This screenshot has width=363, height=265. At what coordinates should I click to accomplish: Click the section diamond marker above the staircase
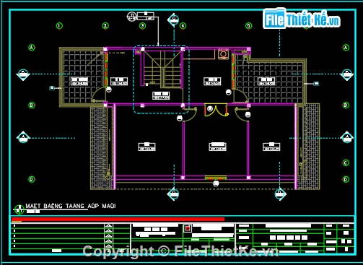point(174,19)
